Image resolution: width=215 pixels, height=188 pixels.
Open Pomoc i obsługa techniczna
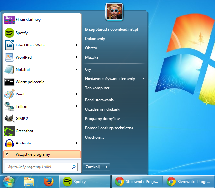109,128
